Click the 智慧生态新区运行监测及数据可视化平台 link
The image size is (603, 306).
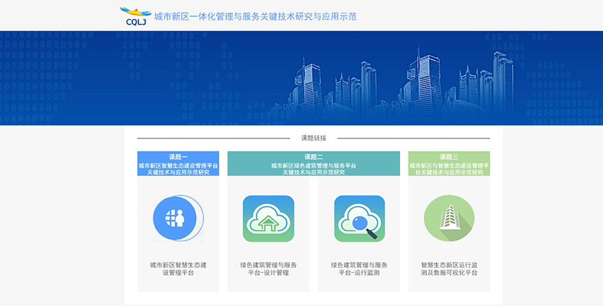[449, 268]
